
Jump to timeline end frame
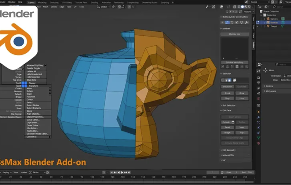pos(129,172)
